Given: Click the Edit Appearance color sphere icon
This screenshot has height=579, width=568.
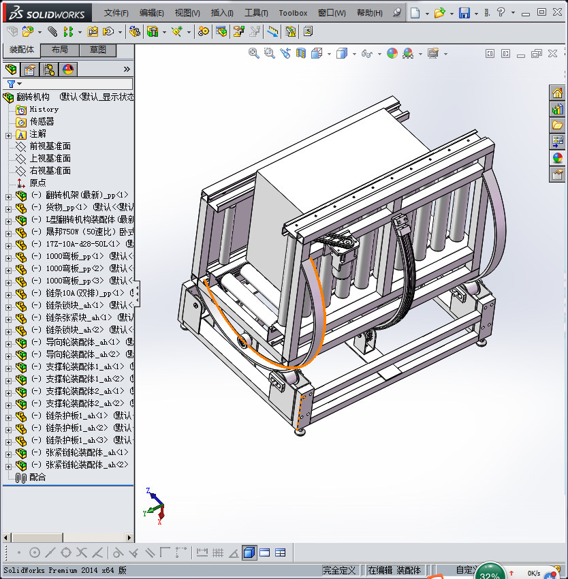Looking at the screenshot, I should (392, 53).
